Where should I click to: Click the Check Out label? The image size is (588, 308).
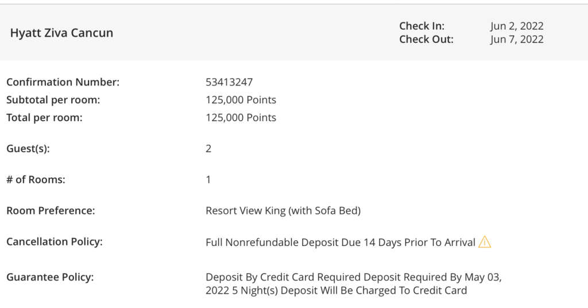[x=427, y=40]
